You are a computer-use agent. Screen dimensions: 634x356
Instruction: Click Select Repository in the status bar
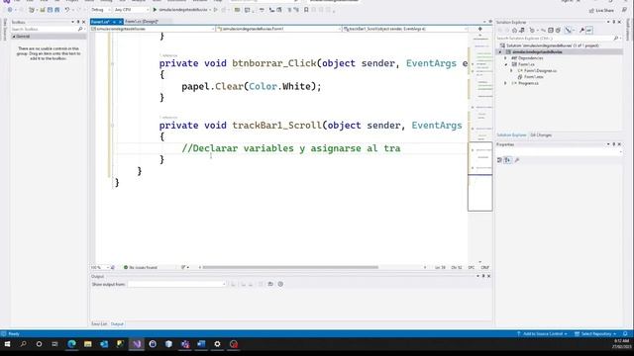pyautogui.click(x=595, y=334)
